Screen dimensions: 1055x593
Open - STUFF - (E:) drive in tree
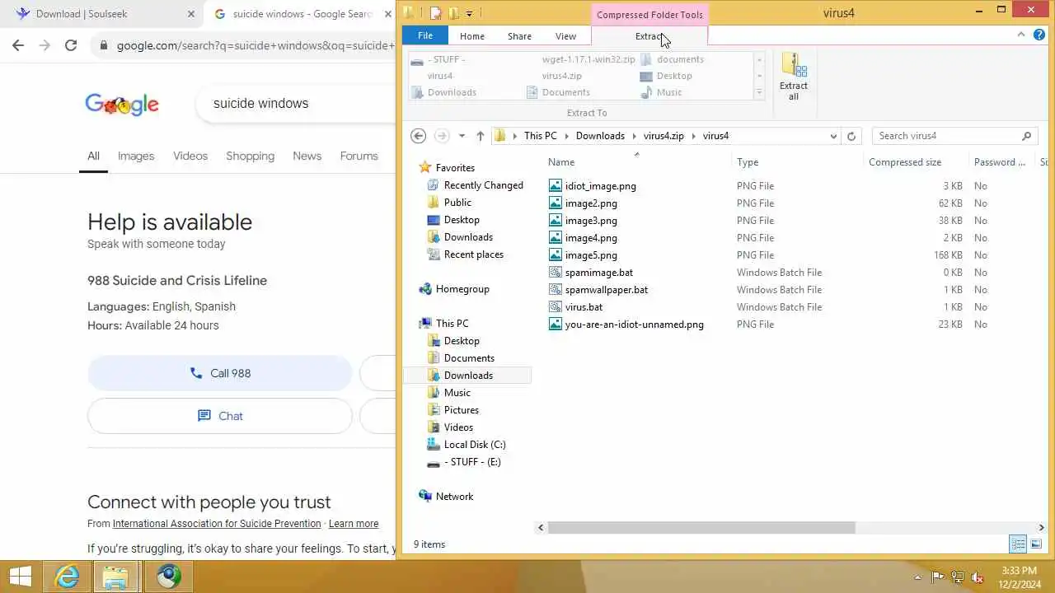472,462
